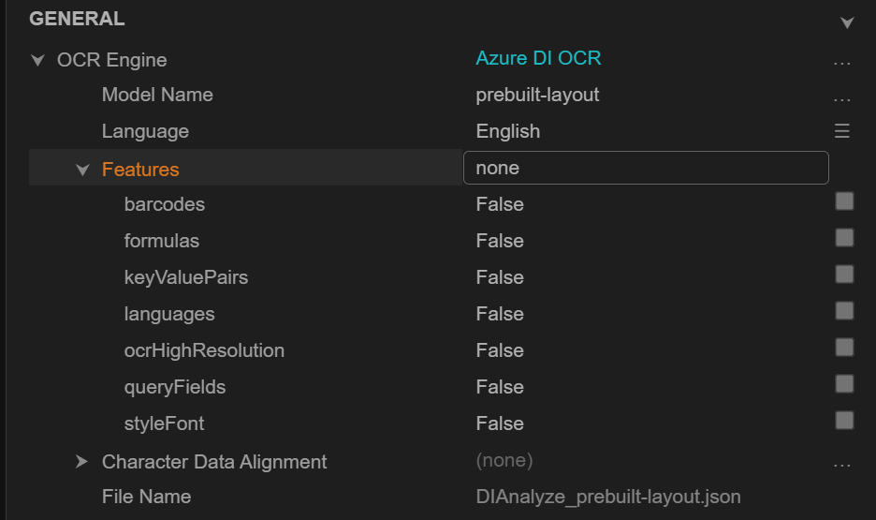Toggle the ocrHighResolution checkbox
The height and width of the screenshot is (520, 876).
click(x=844, y=348)
